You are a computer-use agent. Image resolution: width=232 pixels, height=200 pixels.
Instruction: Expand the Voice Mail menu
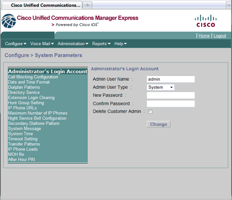(x=42, y=44)
